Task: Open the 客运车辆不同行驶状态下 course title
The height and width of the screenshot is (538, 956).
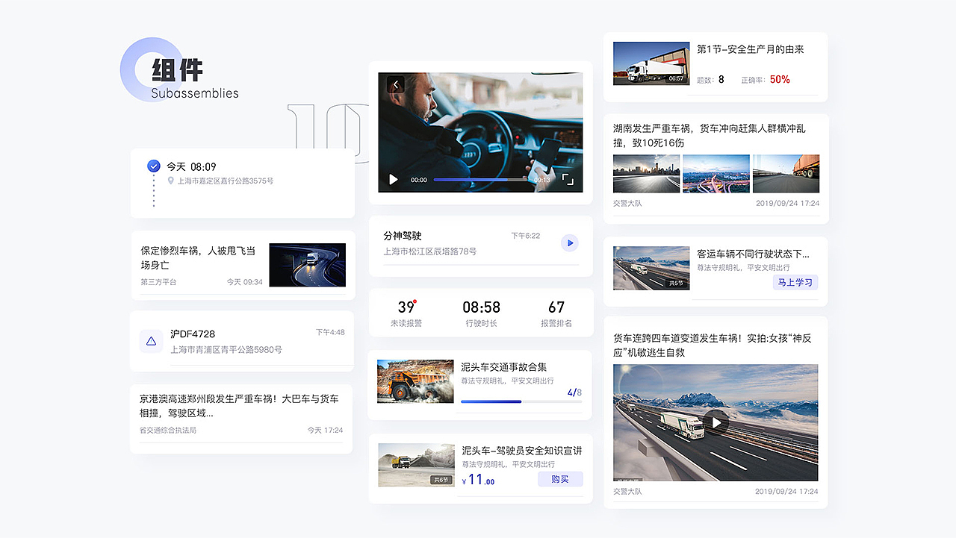Action: pos(753,254)
